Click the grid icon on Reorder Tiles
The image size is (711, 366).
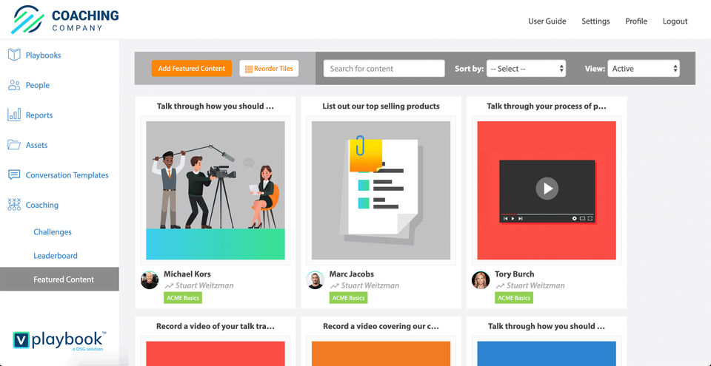249,69
